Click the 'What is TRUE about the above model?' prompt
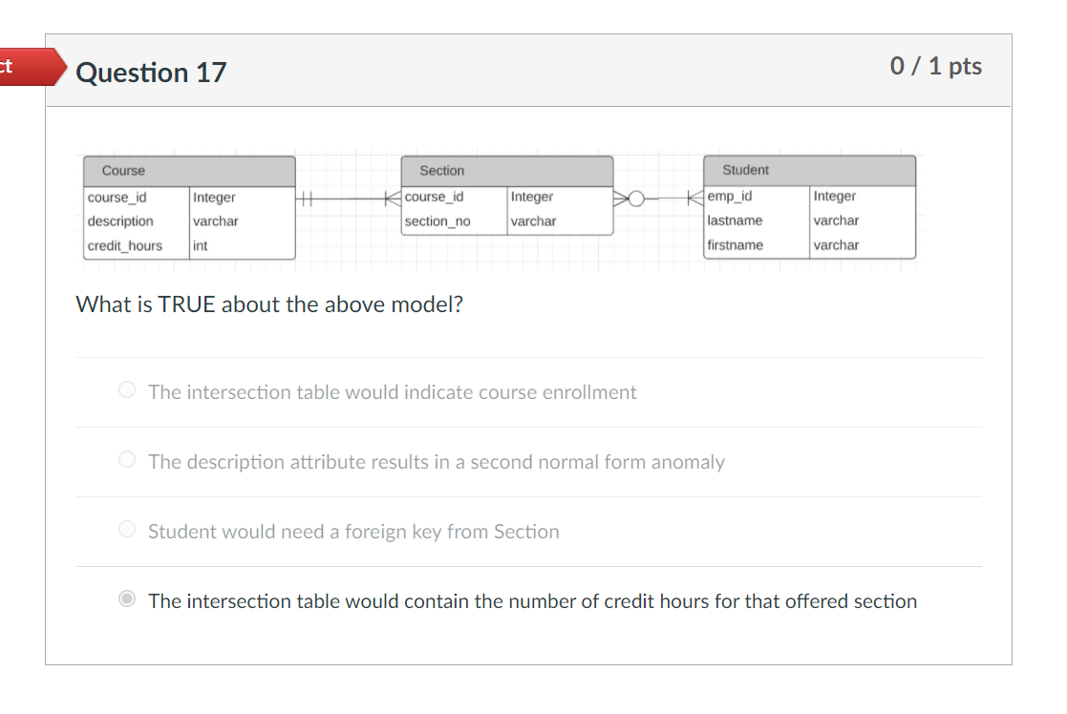The height and width of the screenshot is (714, 1067). click(269, 305)
